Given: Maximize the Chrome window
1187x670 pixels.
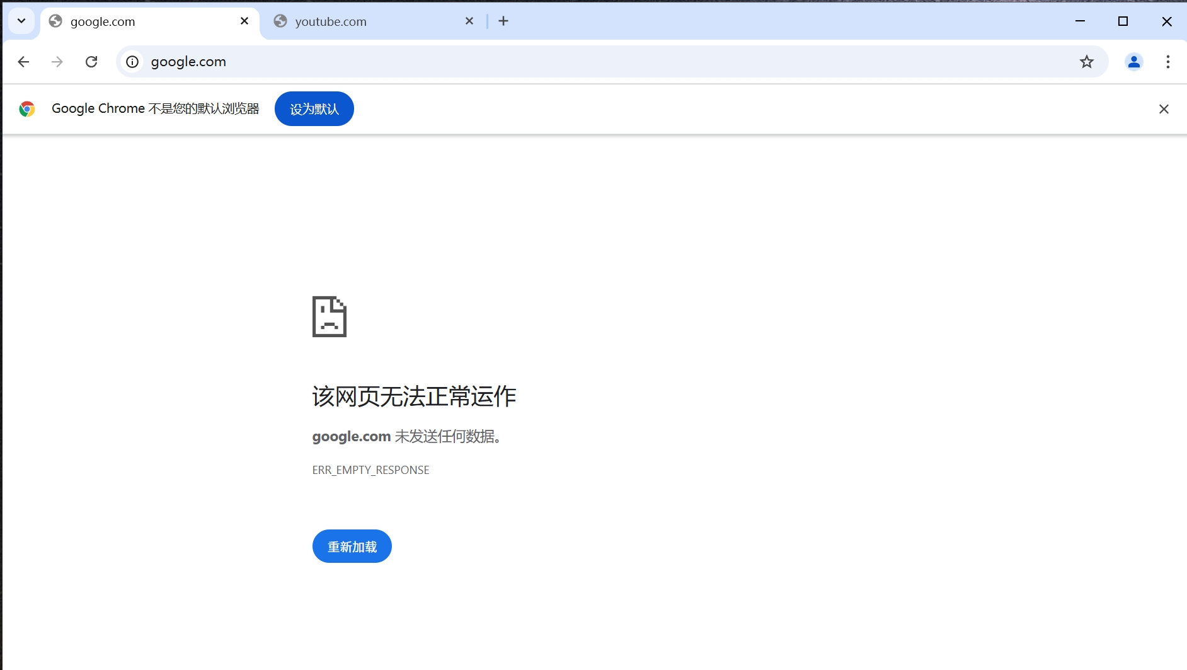Looking at the screenshot, I should [1123, 21].
